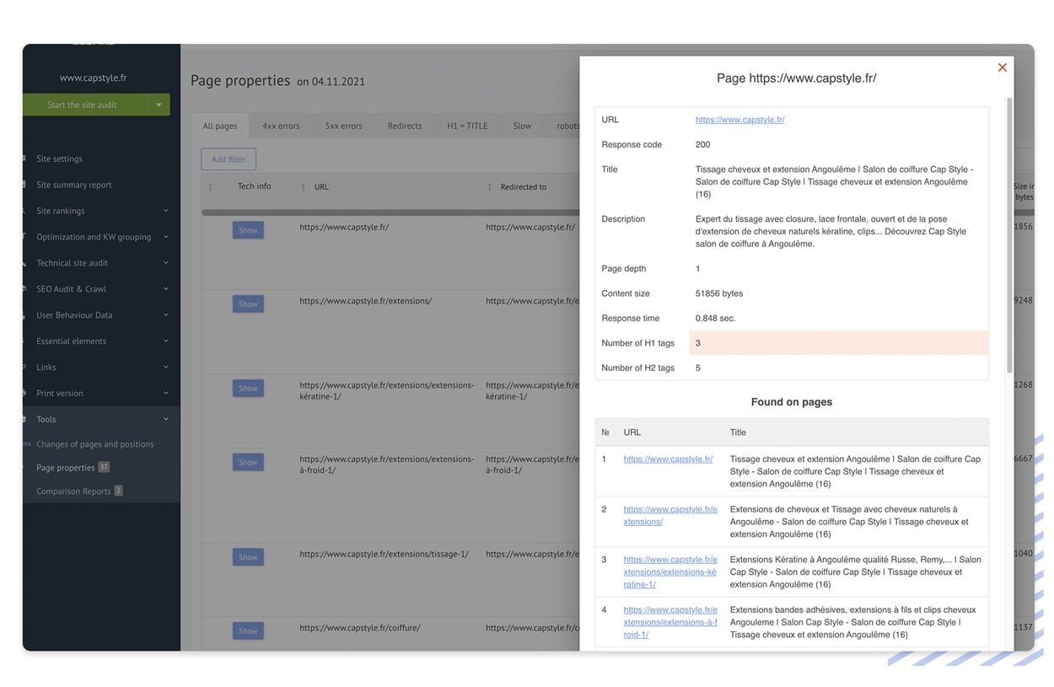
Task: Click the www.capstyle.fr site name in sidebar
Action: tap(93, 78)
